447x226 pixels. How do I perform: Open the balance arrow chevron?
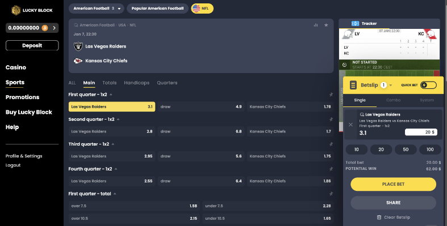point(54,28)
